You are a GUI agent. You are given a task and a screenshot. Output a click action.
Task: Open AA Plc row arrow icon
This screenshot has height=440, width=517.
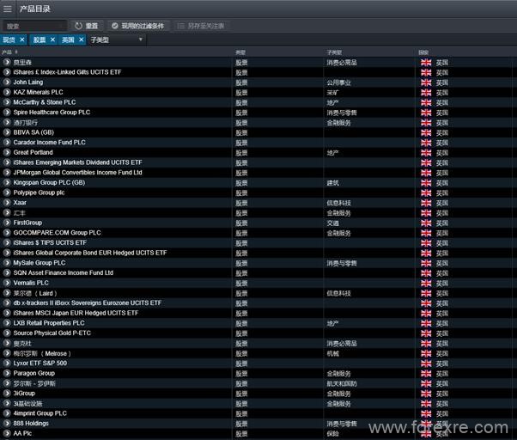click(x=7, y=433)
